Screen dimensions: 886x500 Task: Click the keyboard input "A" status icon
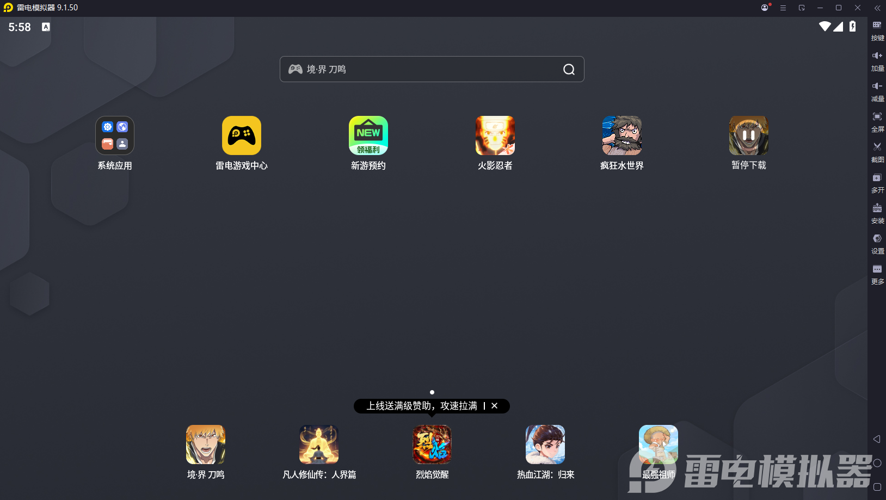tap(46, 27)
